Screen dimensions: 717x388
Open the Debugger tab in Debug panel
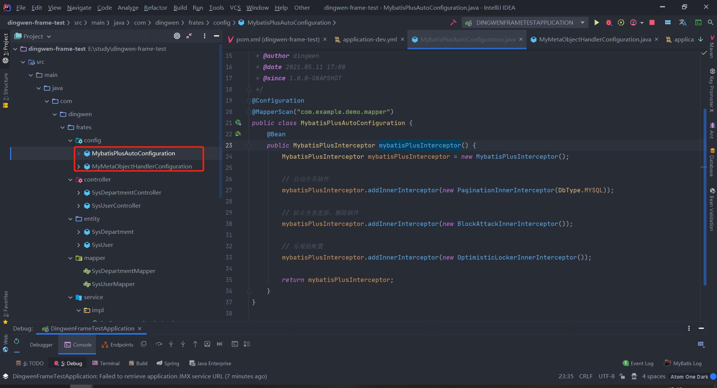tap(41, 345)
